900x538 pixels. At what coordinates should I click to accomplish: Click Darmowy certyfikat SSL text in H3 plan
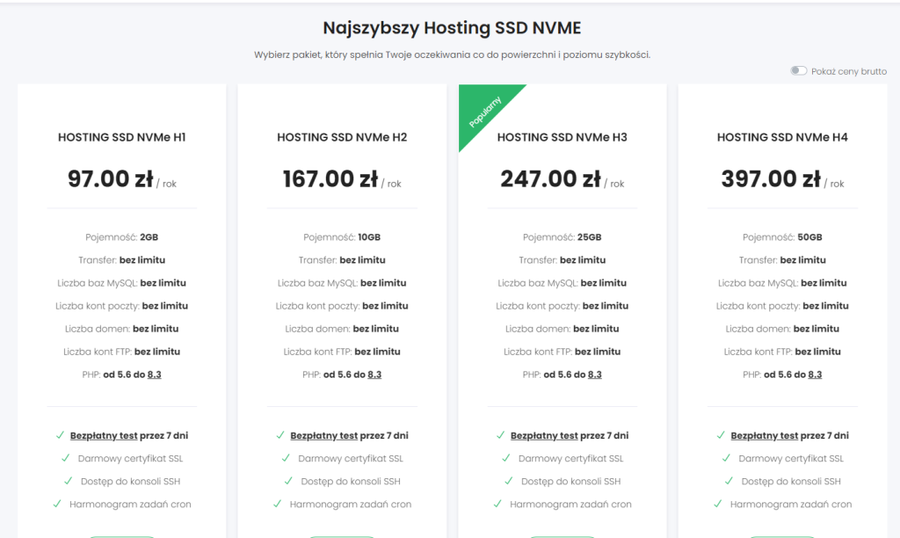pos(570,458)
